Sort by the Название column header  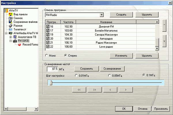click(106, 22)
